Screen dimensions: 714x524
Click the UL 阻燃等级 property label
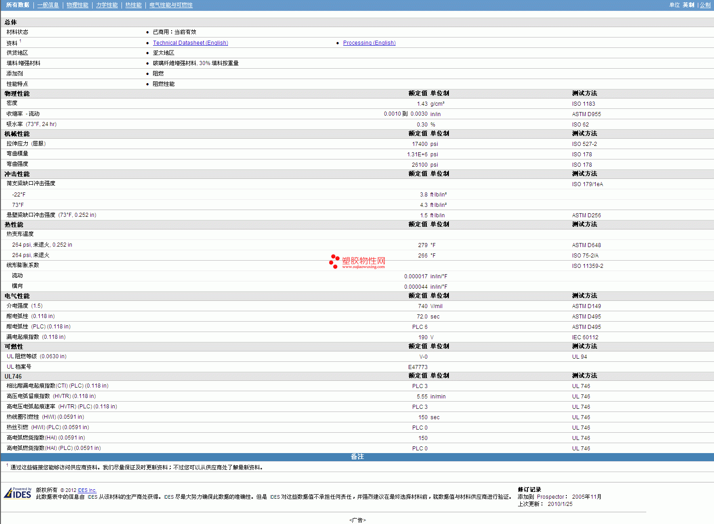pos(22,356)
